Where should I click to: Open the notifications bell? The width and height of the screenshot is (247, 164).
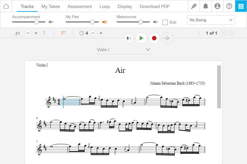206,6
